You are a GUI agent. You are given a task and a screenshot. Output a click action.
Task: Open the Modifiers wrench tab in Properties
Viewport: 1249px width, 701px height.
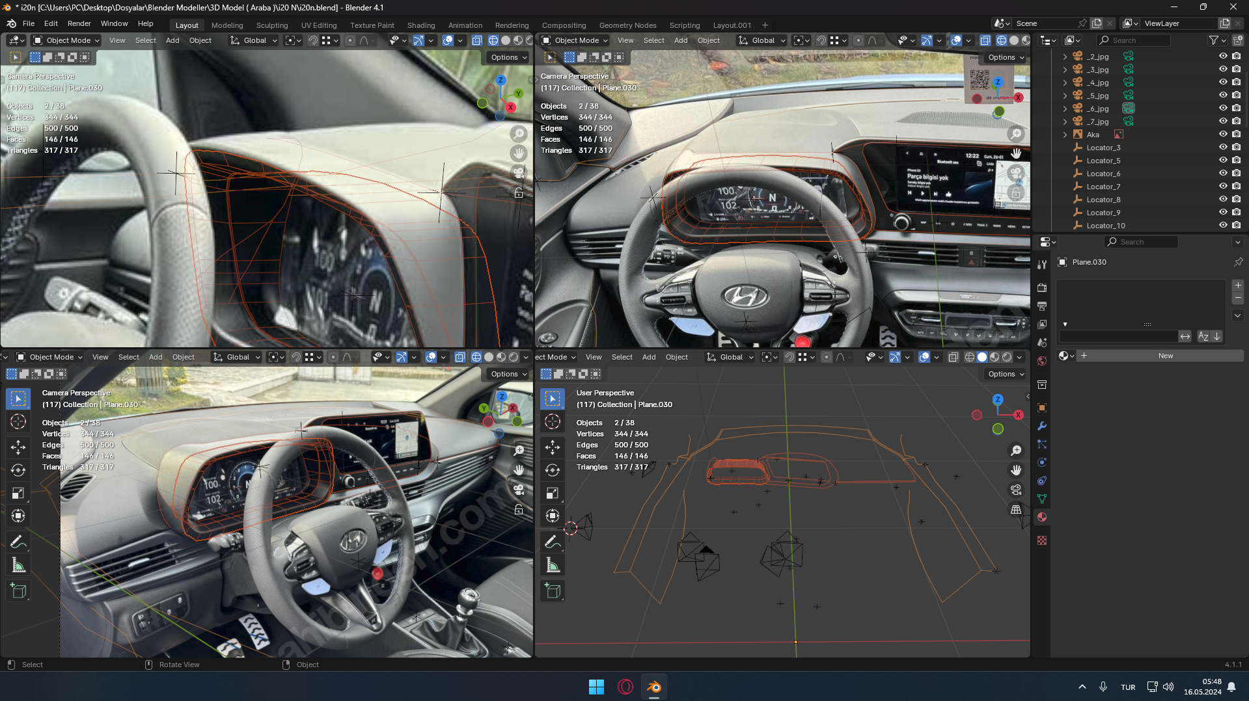click(1042, 426)
